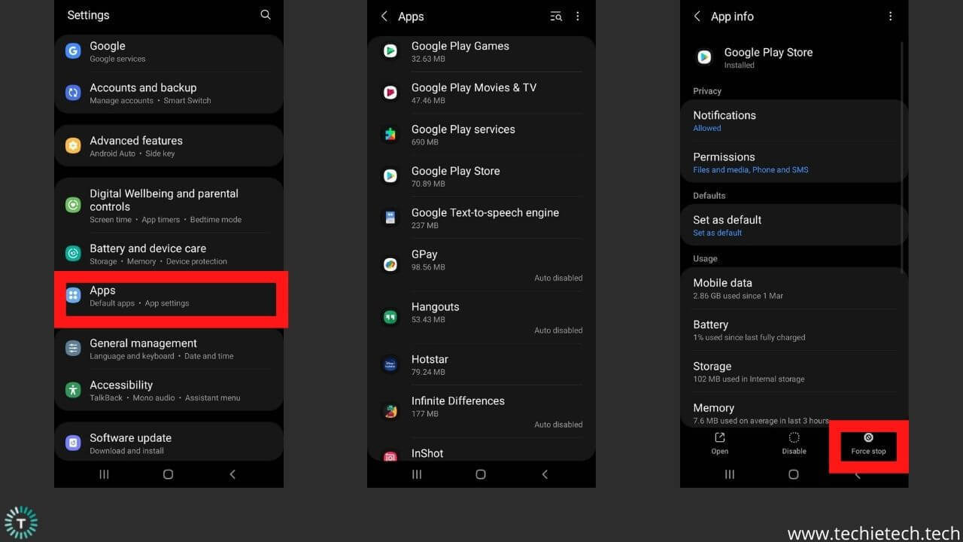Viewport: 963px width, 542px height.
Task: Tap the search icon in Settings
Action: tap(266, 15)
